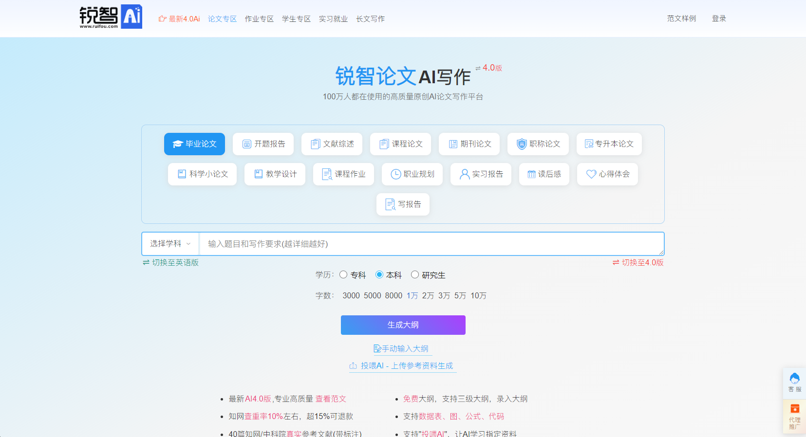
Task: Select the 本科 education radio button
Action: (x=379, y=274)
